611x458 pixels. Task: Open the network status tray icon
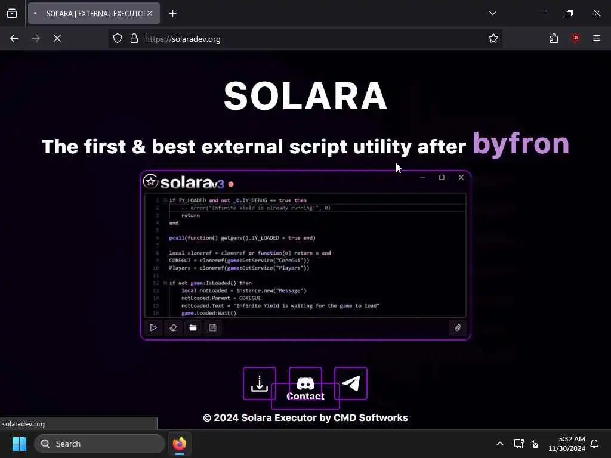tap(519, 444)
